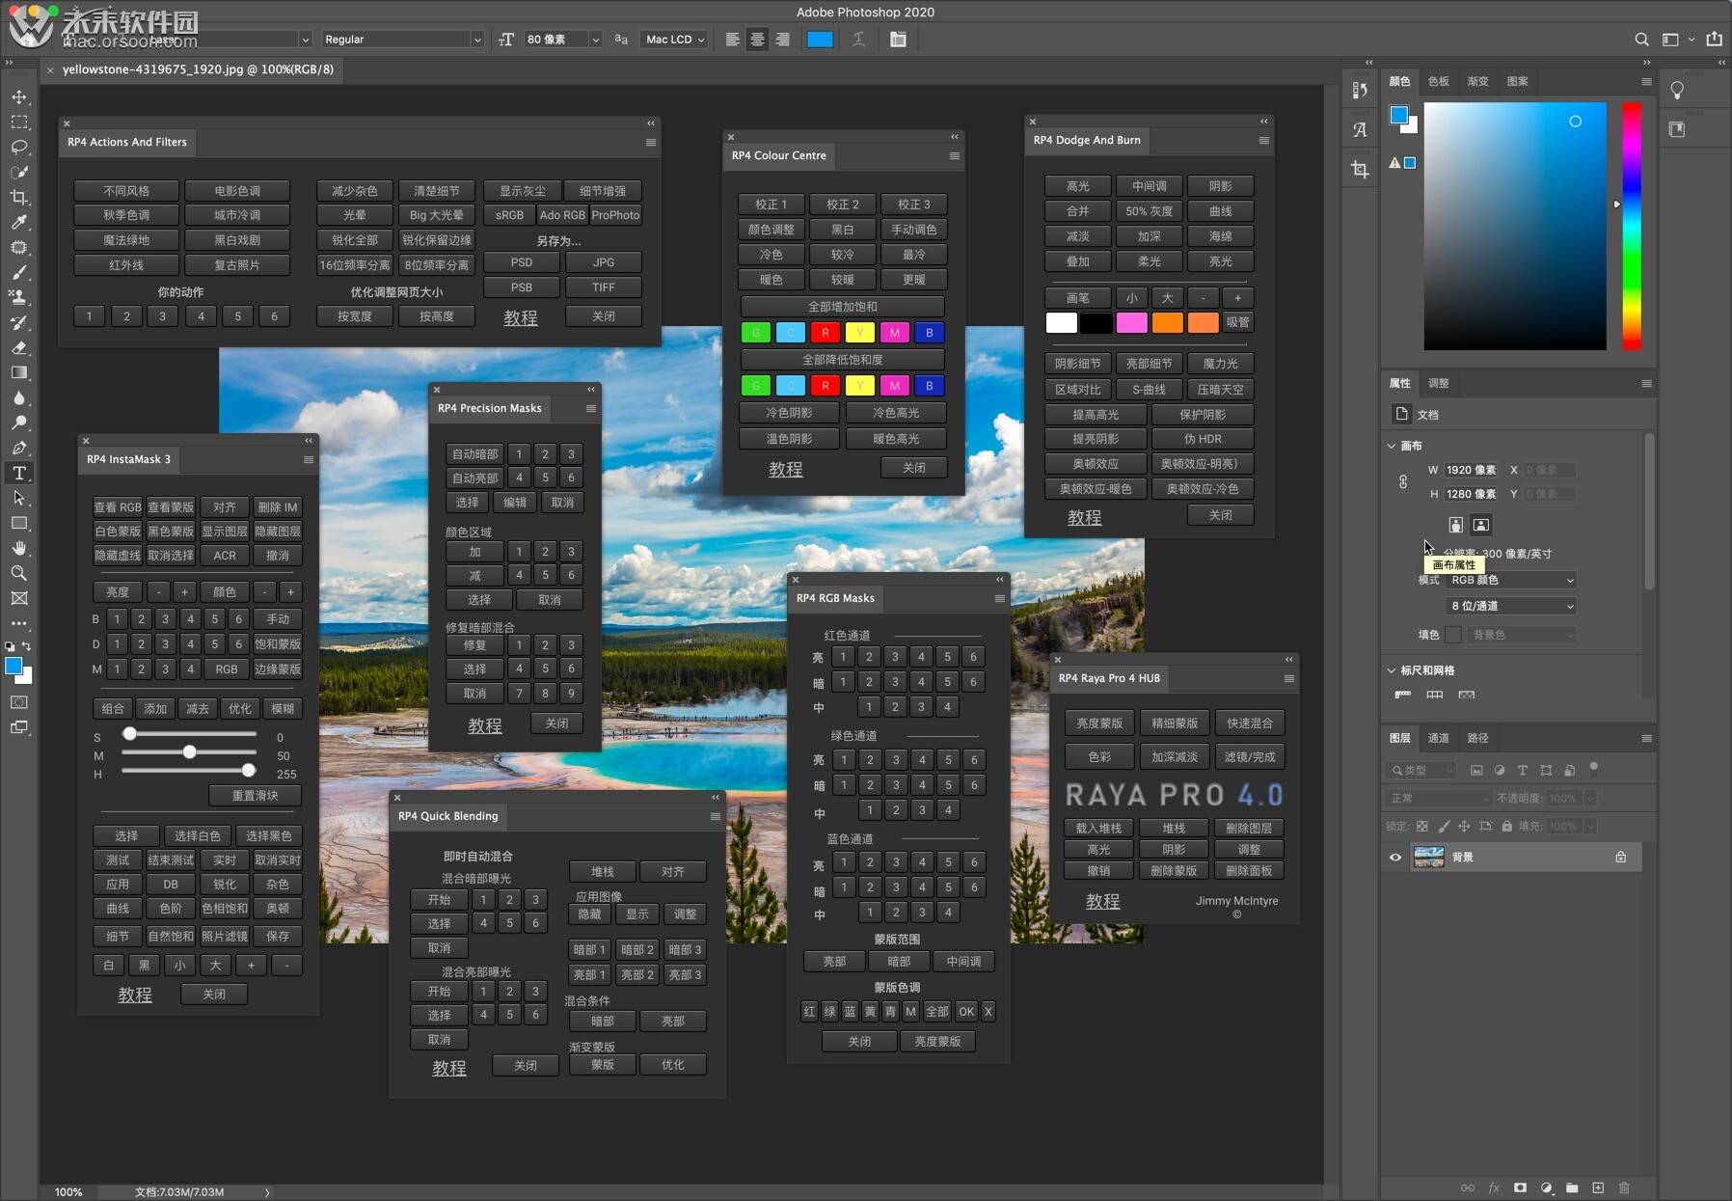Screen dimensions: 1732x1201
Task: Open the RGB 颜色 mode dropdown
Action: coord(1511,580)
